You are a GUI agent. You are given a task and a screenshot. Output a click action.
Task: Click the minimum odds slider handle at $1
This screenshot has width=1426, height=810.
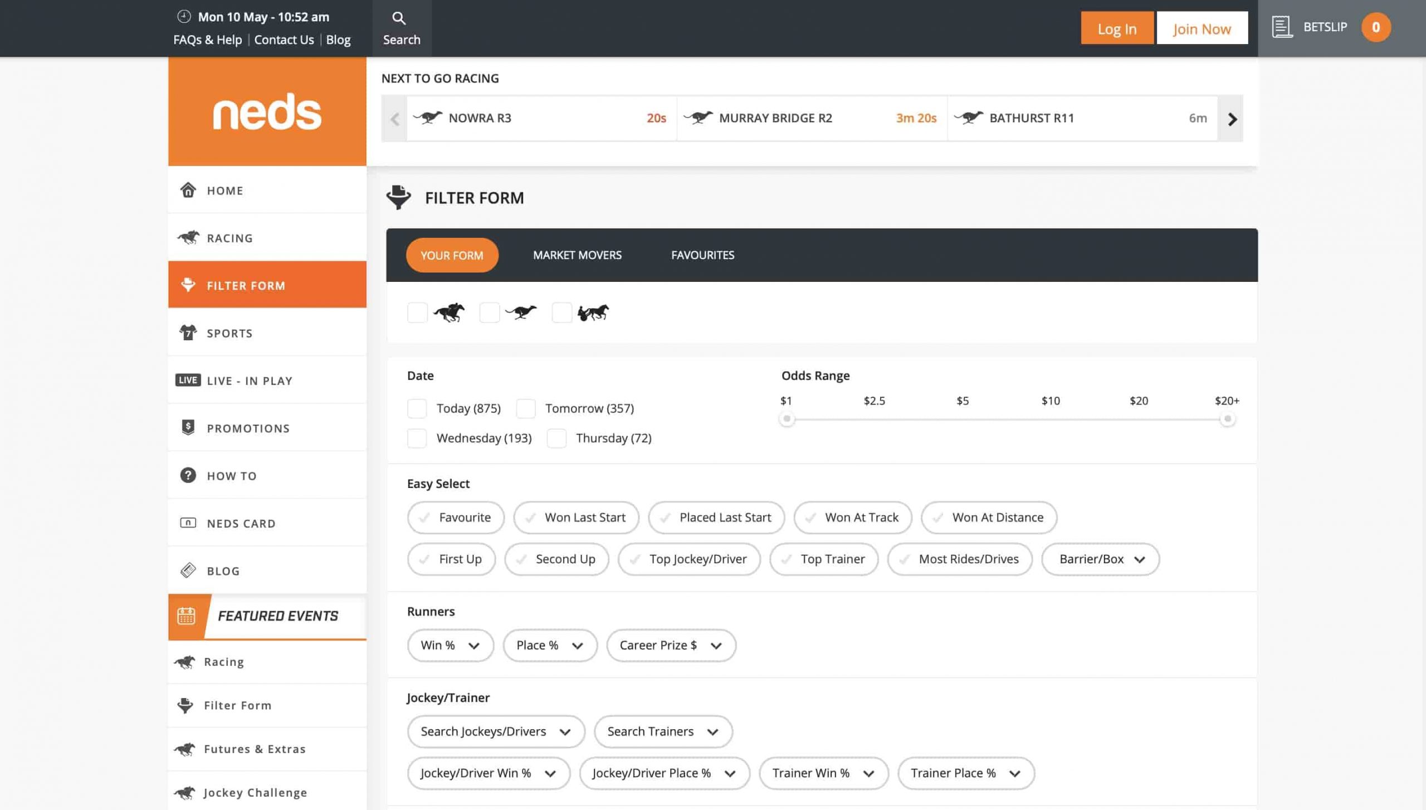(x=787, y=419)
